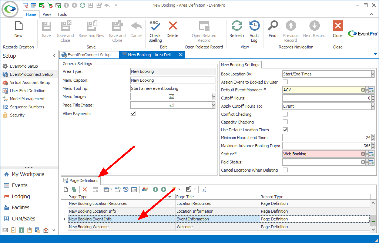
Task: Close the record with the red Close button
Action: tap(338, 29)
